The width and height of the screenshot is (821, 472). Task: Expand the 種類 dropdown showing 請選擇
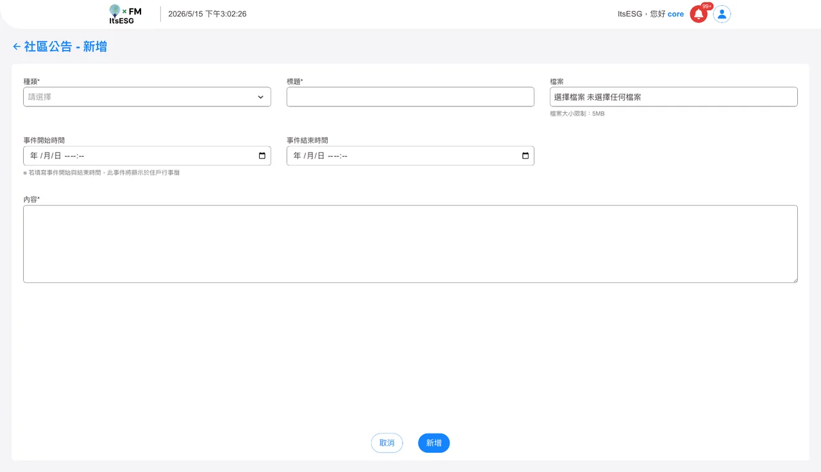pos(147,97)
